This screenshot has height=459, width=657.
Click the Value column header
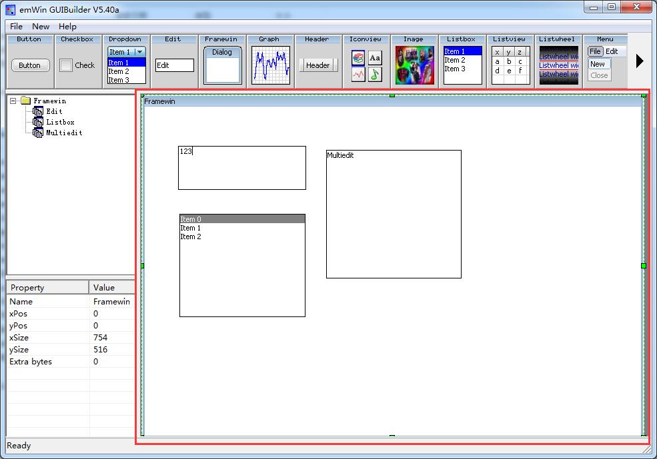click(x=112, y=287)
